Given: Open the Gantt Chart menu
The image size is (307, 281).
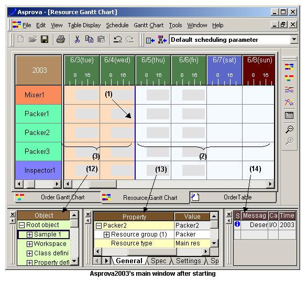Looking at the screenshot, I should [x=149, y=25].
